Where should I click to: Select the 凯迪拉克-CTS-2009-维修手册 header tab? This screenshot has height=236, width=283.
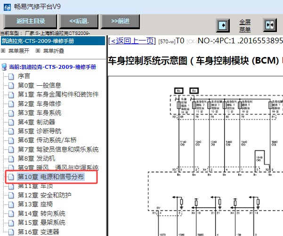click(53, 41)
